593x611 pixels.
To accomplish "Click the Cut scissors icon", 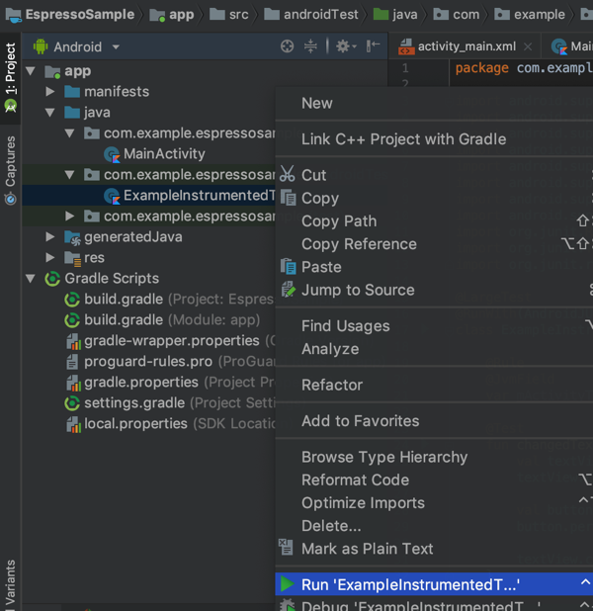I will pyautogui.click(x=288, y=175).
